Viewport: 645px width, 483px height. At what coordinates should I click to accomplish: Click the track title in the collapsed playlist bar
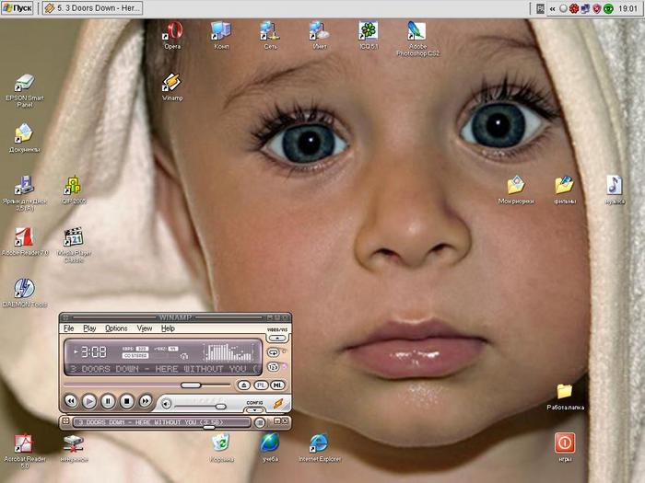tap(150, 422)
